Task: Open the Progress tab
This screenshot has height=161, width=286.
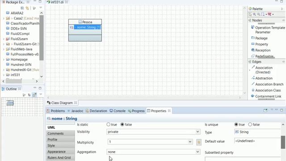Action: point(136,111)
